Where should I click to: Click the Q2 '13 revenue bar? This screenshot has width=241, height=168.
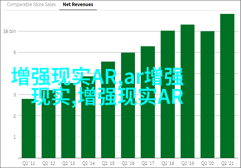68,121
